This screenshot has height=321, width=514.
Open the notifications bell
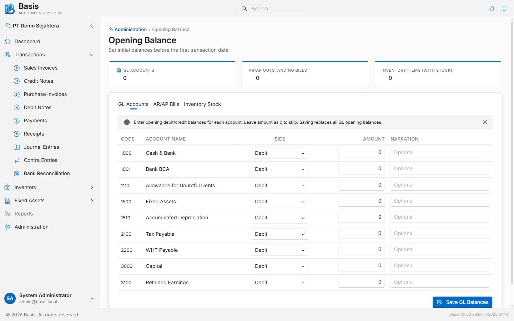coord(504,9)
